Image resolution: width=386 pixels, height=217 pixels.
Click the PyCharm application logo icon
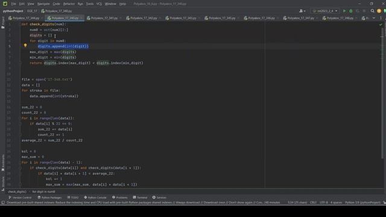pos(5,4)
